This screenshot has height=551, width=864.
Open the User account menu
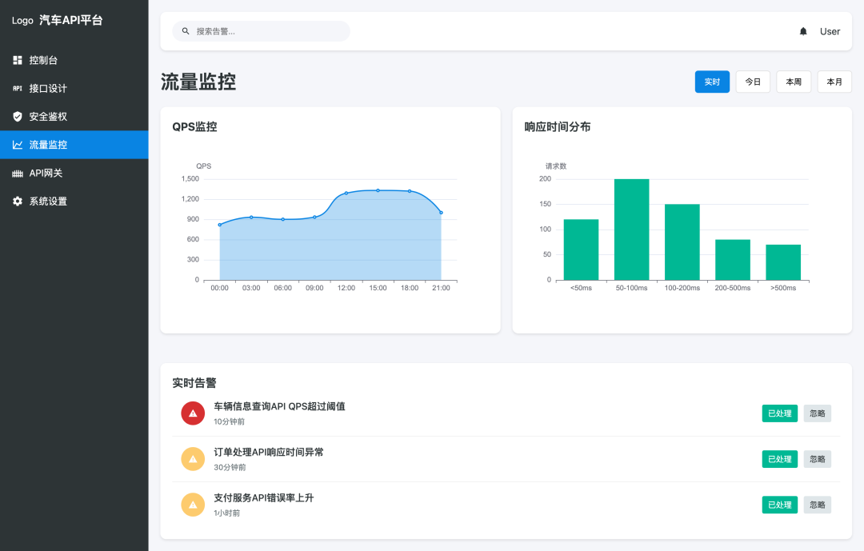tap(830, 31)
